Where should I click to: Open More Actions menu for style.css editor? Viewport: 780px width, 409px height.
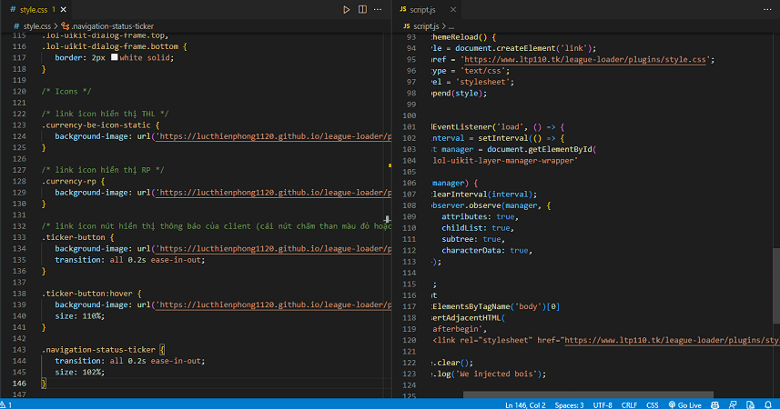click(380, 9)
